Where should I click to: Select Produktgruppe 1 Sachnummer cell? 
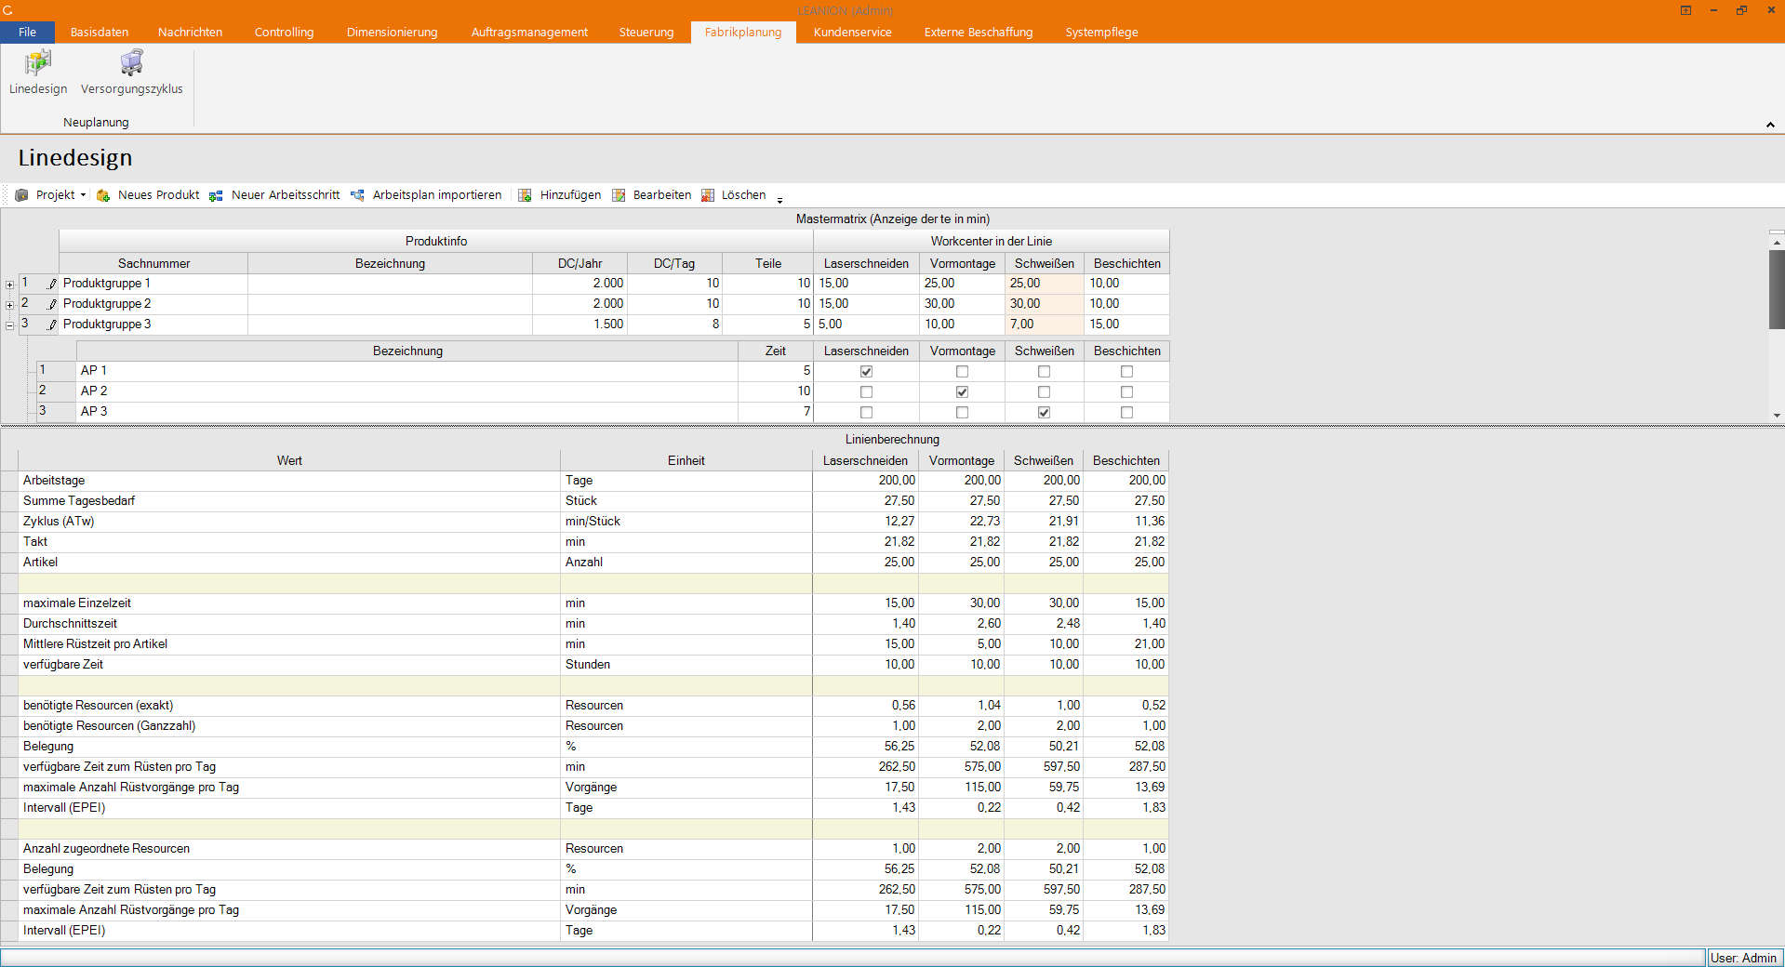(153, 284)
